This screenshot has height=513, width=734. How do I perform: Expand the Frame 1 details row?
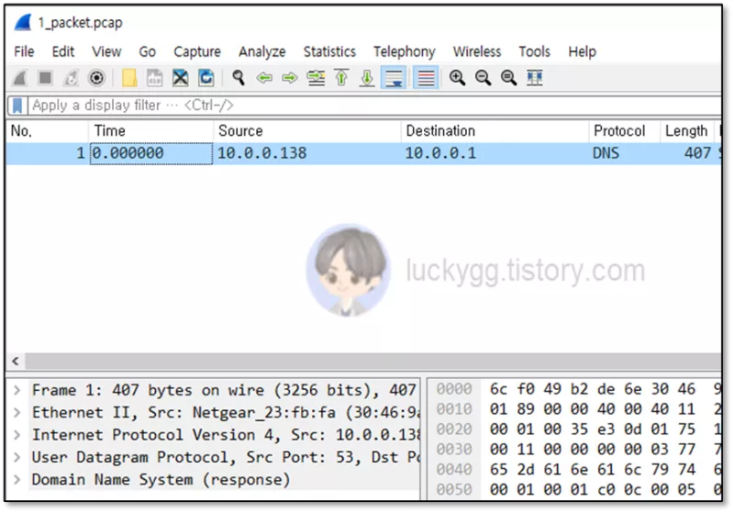(17, 390)
